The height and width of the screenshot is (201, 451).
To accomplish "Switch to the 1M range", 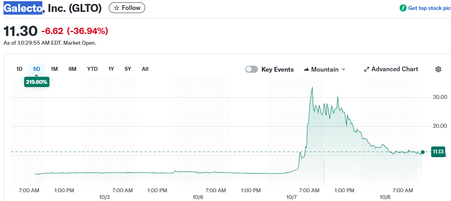I will tap(54, 69).
